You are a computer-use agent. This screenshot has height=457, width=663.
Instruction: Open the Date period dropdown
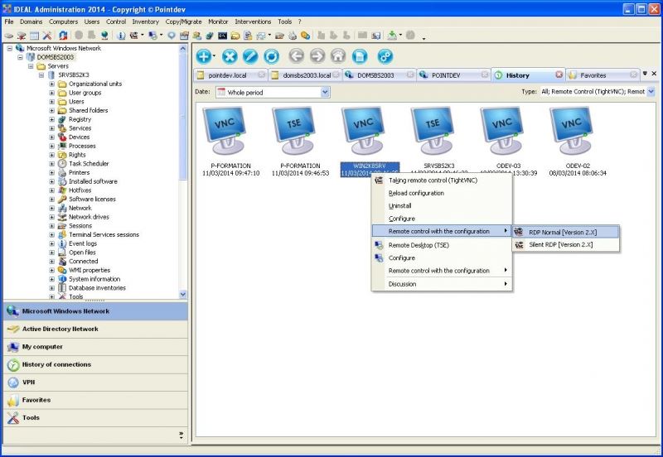point(325,93)
